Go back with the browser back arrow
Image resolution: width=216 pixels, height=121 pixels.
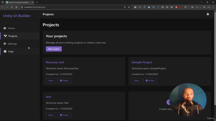coord(3,7)
